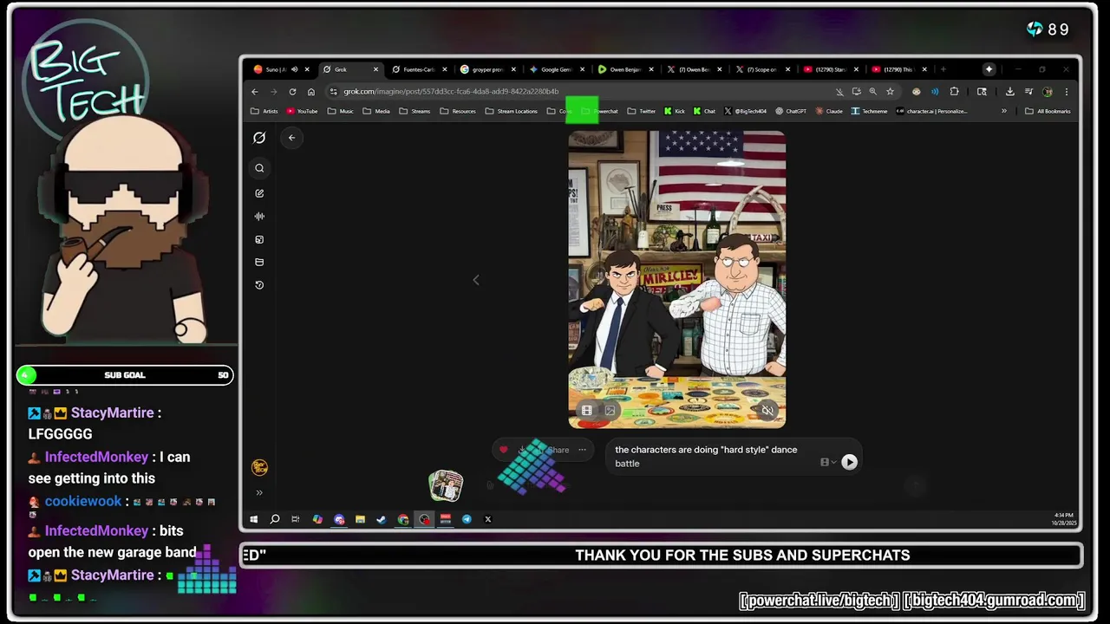Viewport: 1110px width, 624px height.
Task: Open the @BigTech404 bookmark
Action: (745, 111)
